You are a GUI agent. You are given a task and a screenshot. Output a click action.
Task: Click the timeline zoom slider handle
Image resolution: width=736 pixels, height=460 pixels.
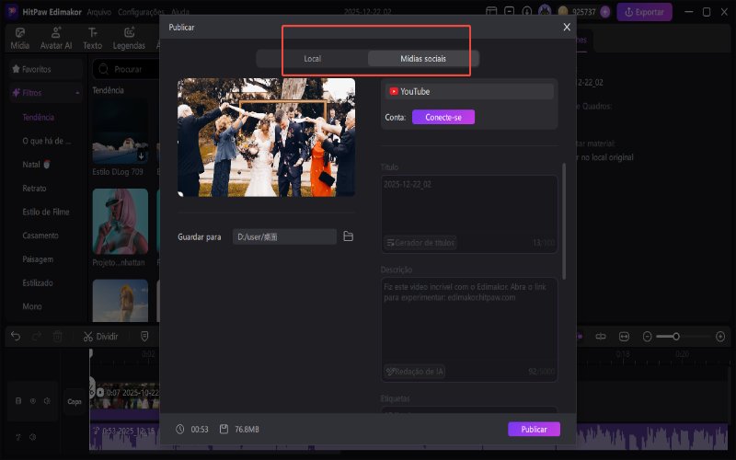click(x=676, y=337)
